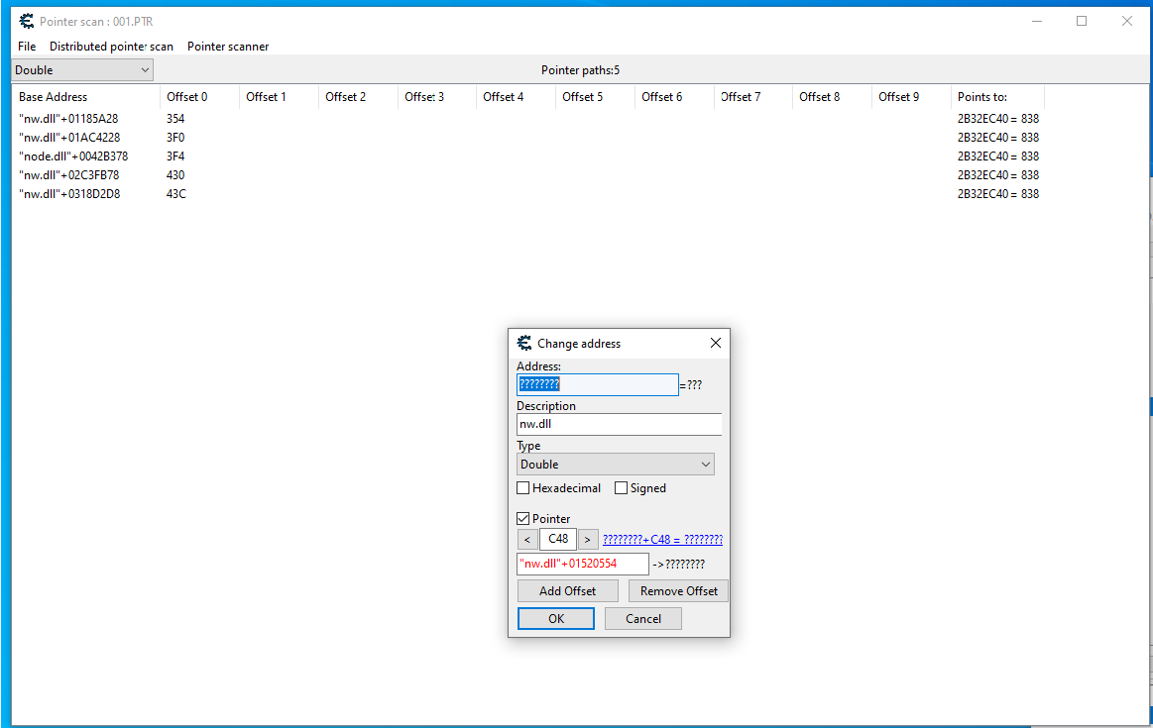Minimize the Pointer scan window
This screenshot has height=728, width=1153.
click(x=1036, y=21)
